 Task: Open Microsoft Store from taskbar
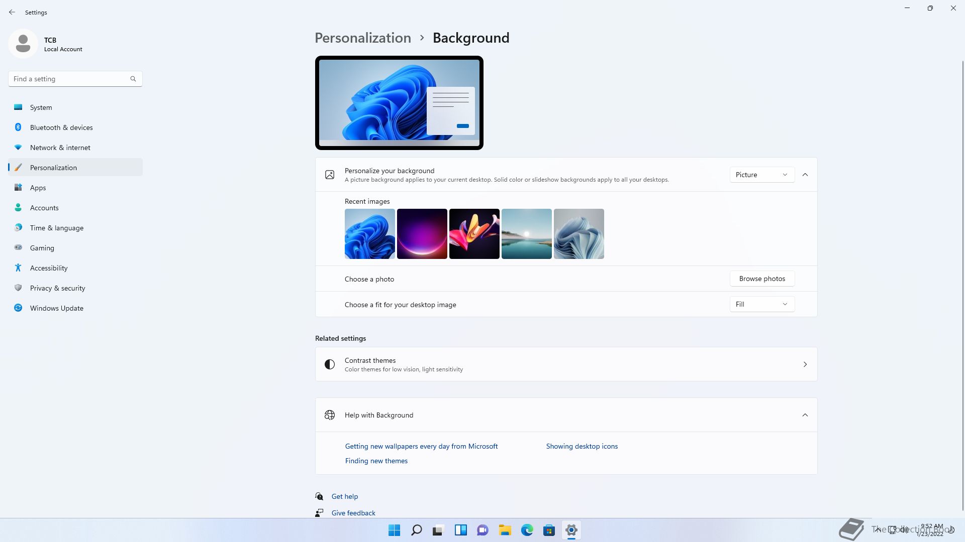[x=549, y=530]
